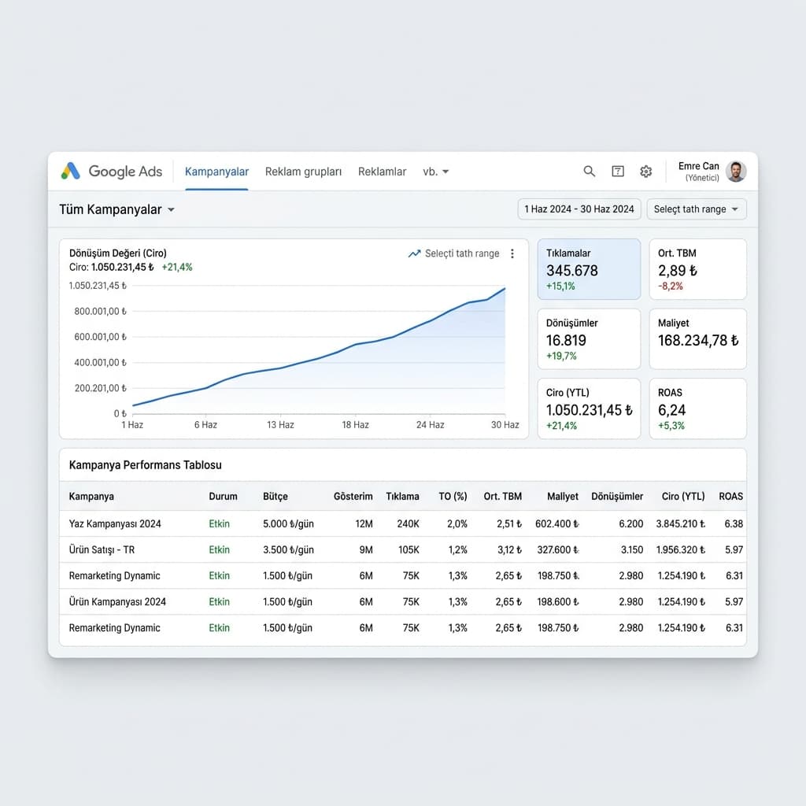
Task: Click 18 Haz label on chart axis
Action: 355,425
